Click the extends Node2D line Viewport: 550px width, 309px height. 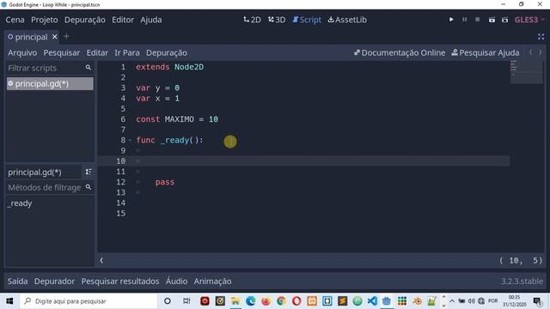pyautogui.click(x=170, y=67)
